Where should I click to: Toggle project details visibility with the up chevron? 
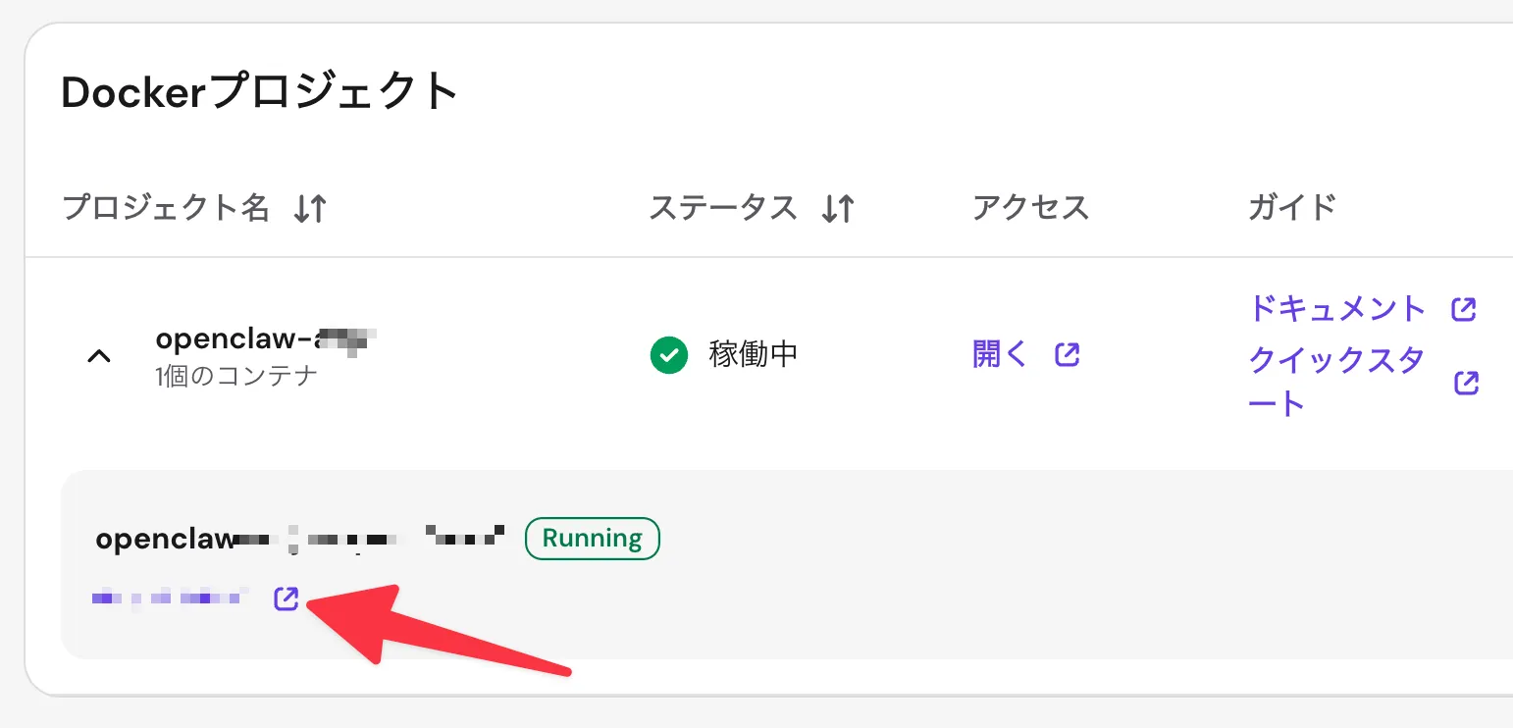pos(98,355)
